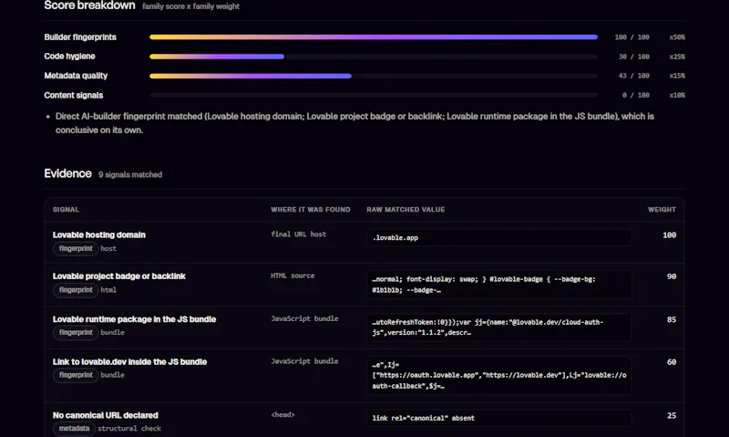Click fingerprint tag under runtime package signal
This screenshot has width=729, height=437.
76,332
